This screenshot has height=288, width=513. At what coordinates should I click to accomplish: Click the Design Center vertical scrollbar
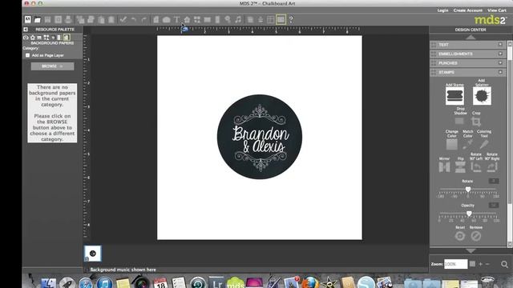click(x=510, y=144)
